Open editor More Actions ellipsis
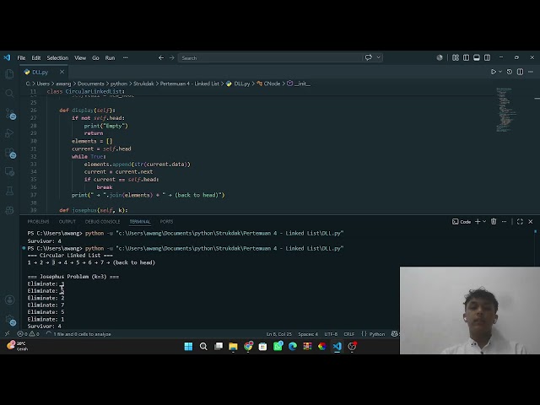 click(531, 72)
